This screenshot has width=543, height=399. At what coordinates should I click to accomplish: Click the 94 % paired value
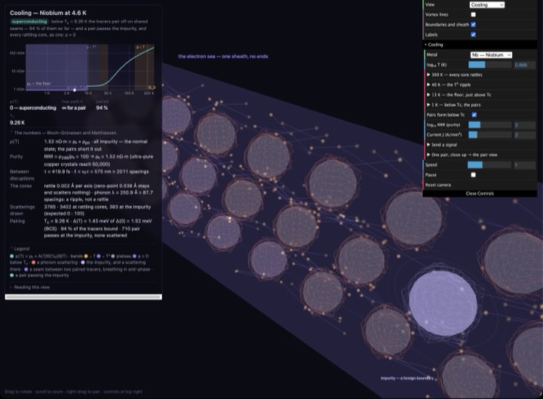(x=102, y=108)
